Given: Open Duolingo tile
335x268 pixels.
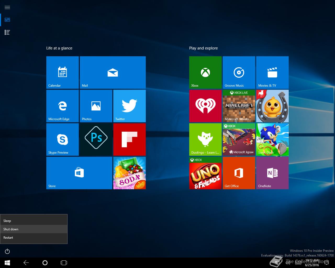Looking at the screenshot, I should click(x=205, y=139).
